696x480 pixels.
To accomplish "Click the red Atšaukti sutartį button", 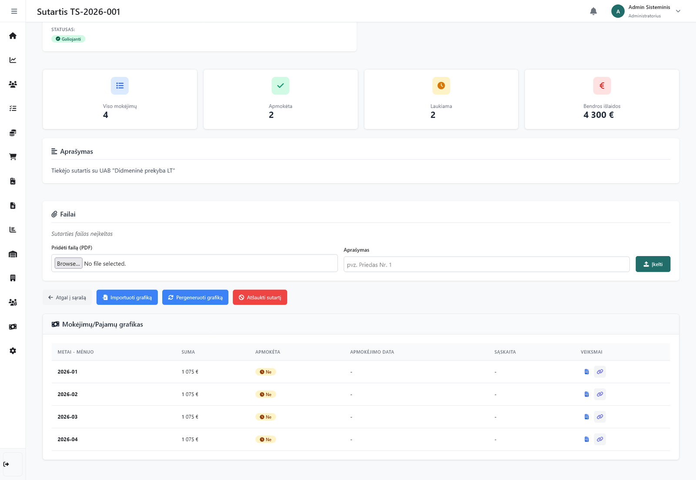I will tap(260, 297).
